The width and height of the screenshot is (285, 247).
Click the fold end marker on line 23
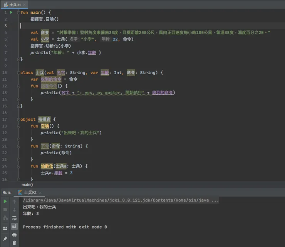(x=18, y=160)
